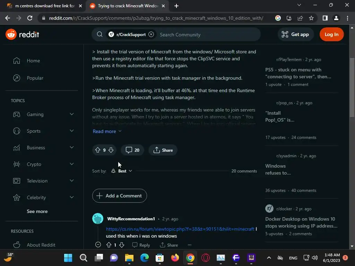Upvote WittyRecommendation1's comment

109,245
